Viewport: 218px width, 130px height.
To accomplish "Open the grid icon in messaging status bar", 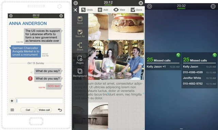I will (x=61, y=16).
